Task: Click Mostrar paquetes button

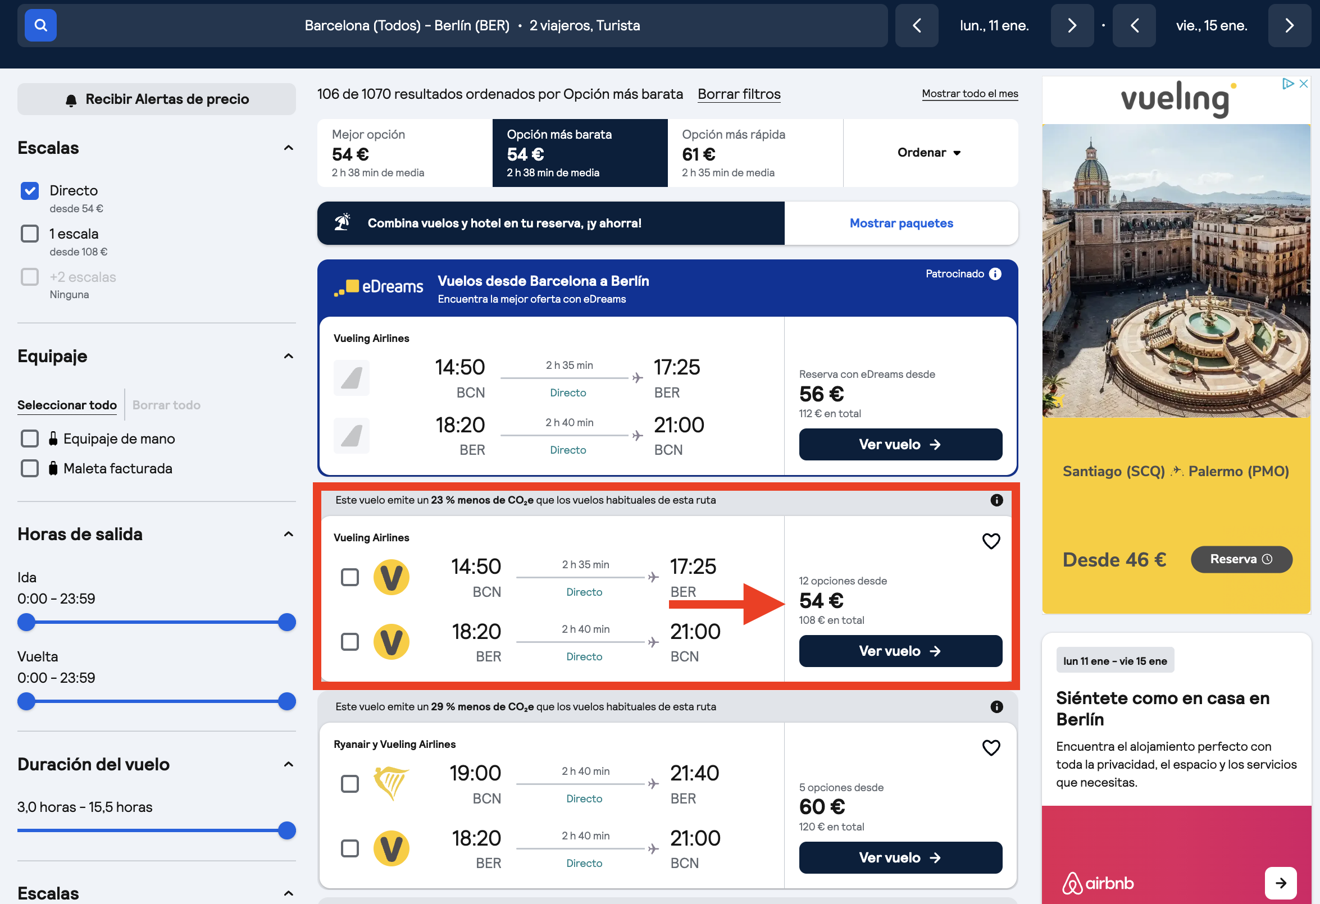Action: coord(902,223)
